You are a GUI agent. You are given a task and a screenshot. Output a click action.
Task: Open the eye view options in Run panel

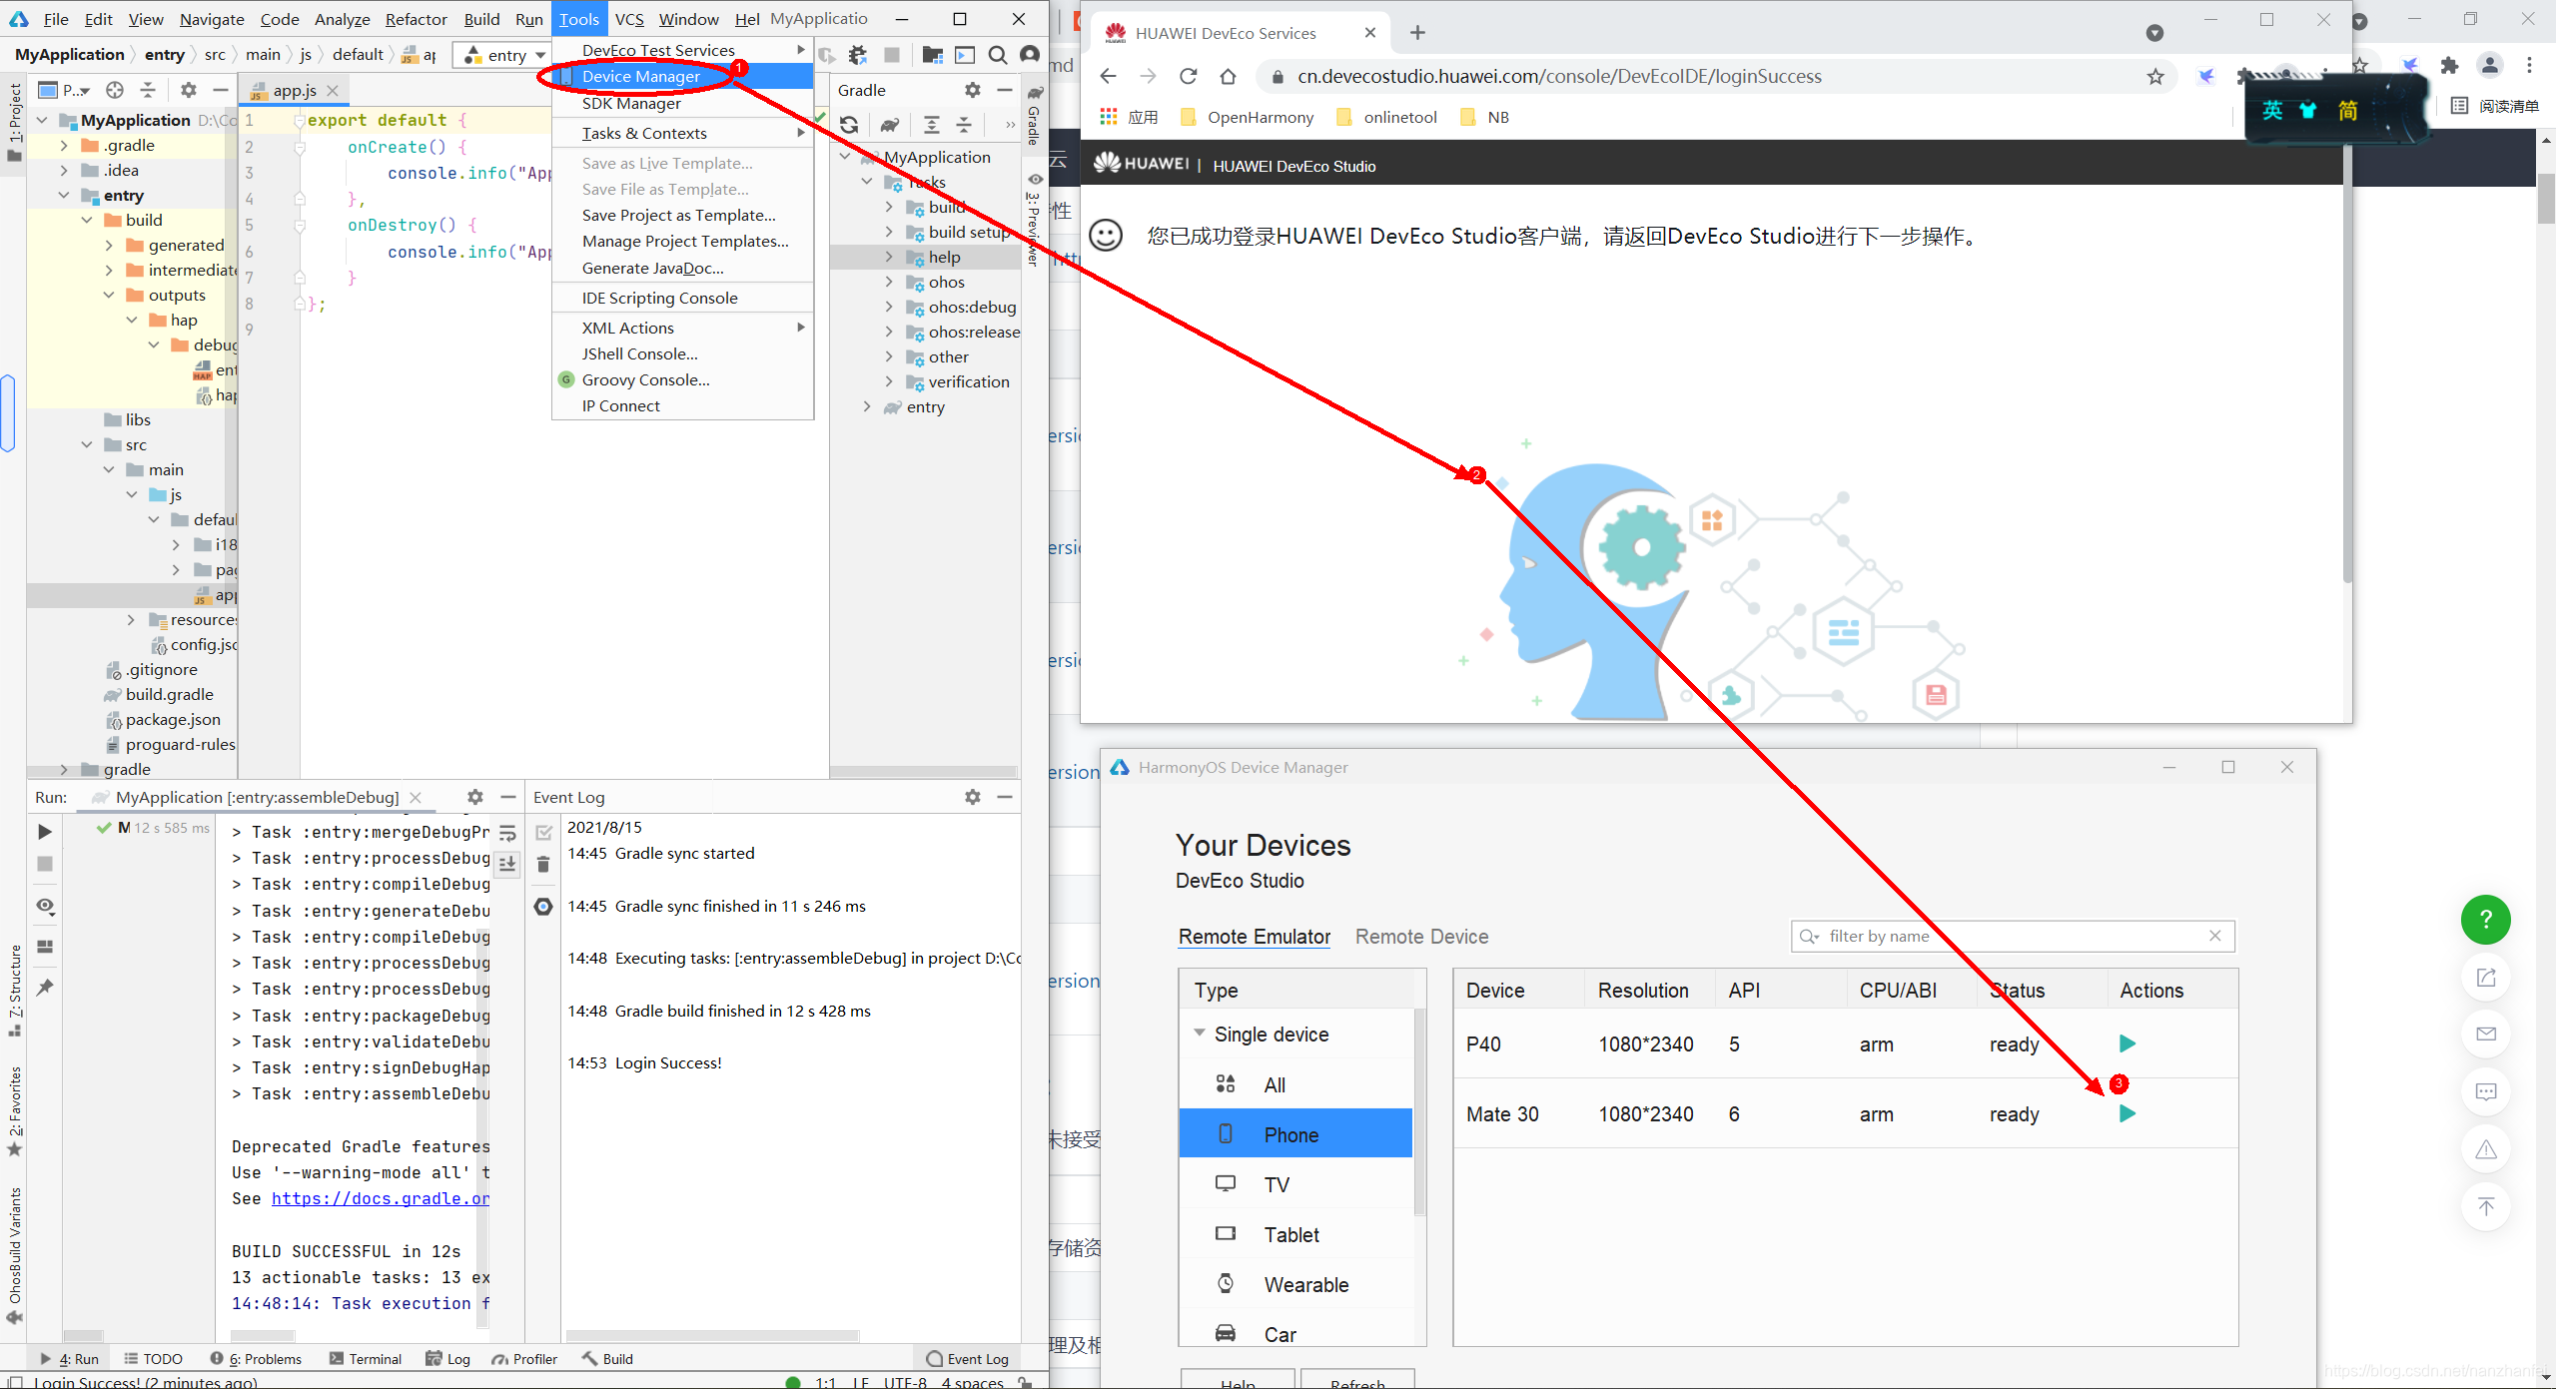(45, 906)
